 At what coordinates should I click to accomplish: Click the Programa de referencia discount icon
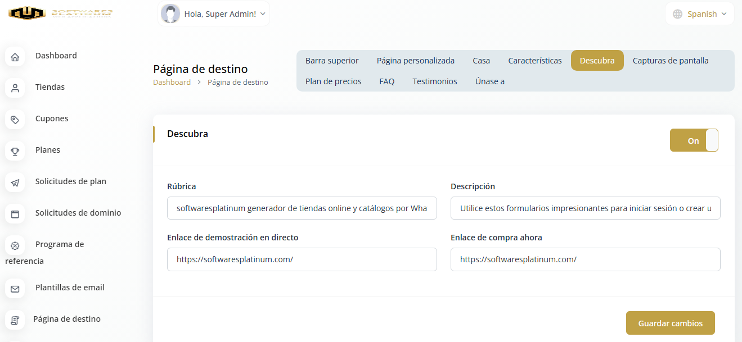15,245
